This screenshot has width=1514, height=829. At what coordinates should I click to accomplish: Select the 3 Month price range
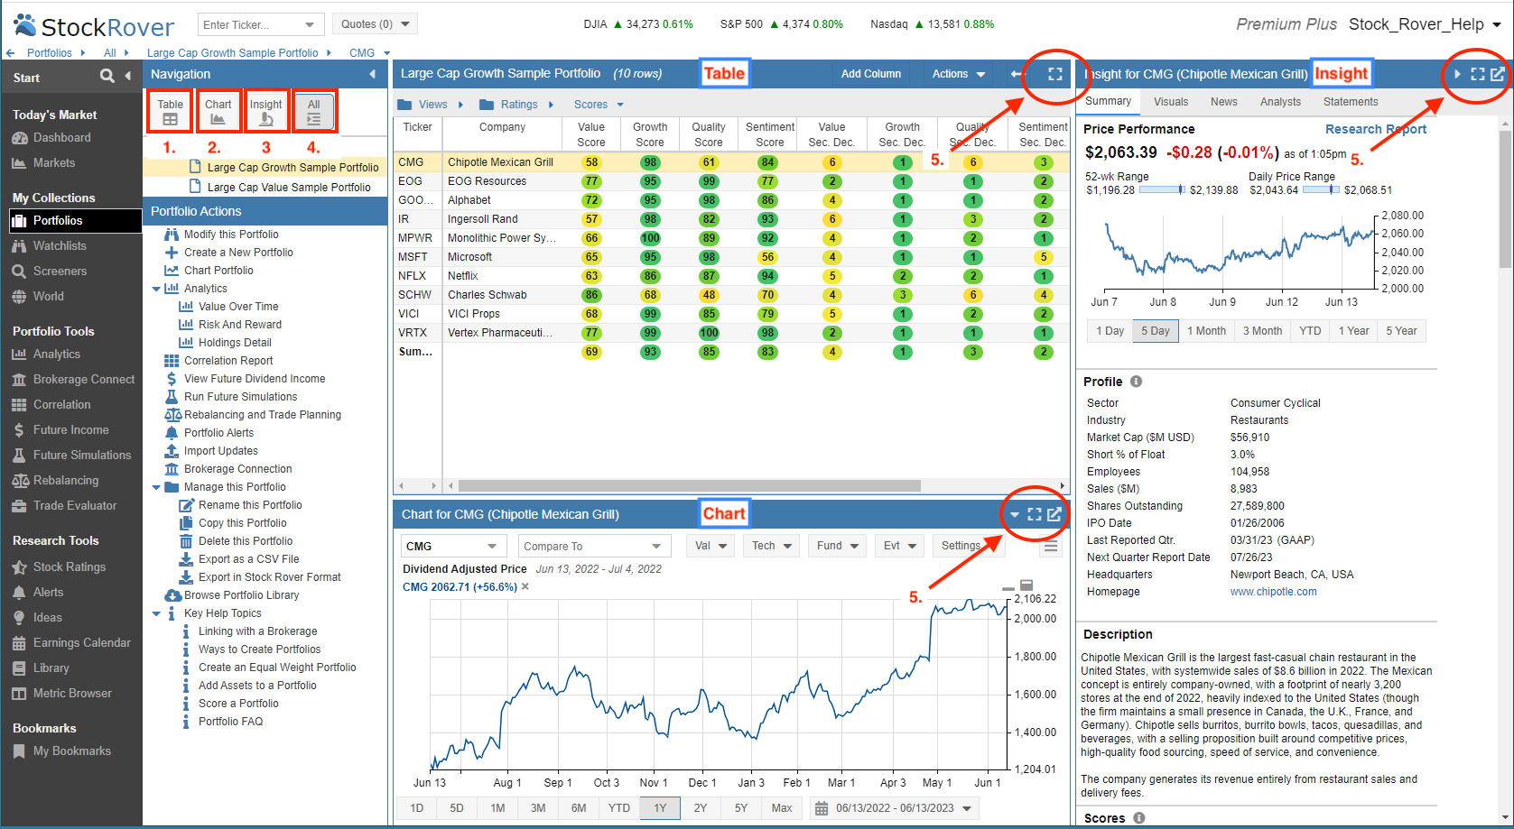(1262, 331)
